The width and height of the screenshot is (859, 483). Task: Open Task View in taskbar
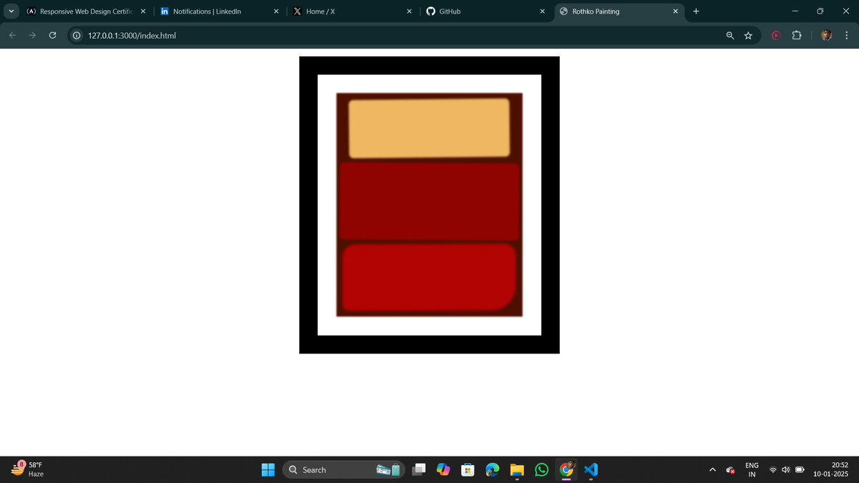pos(419,470)
